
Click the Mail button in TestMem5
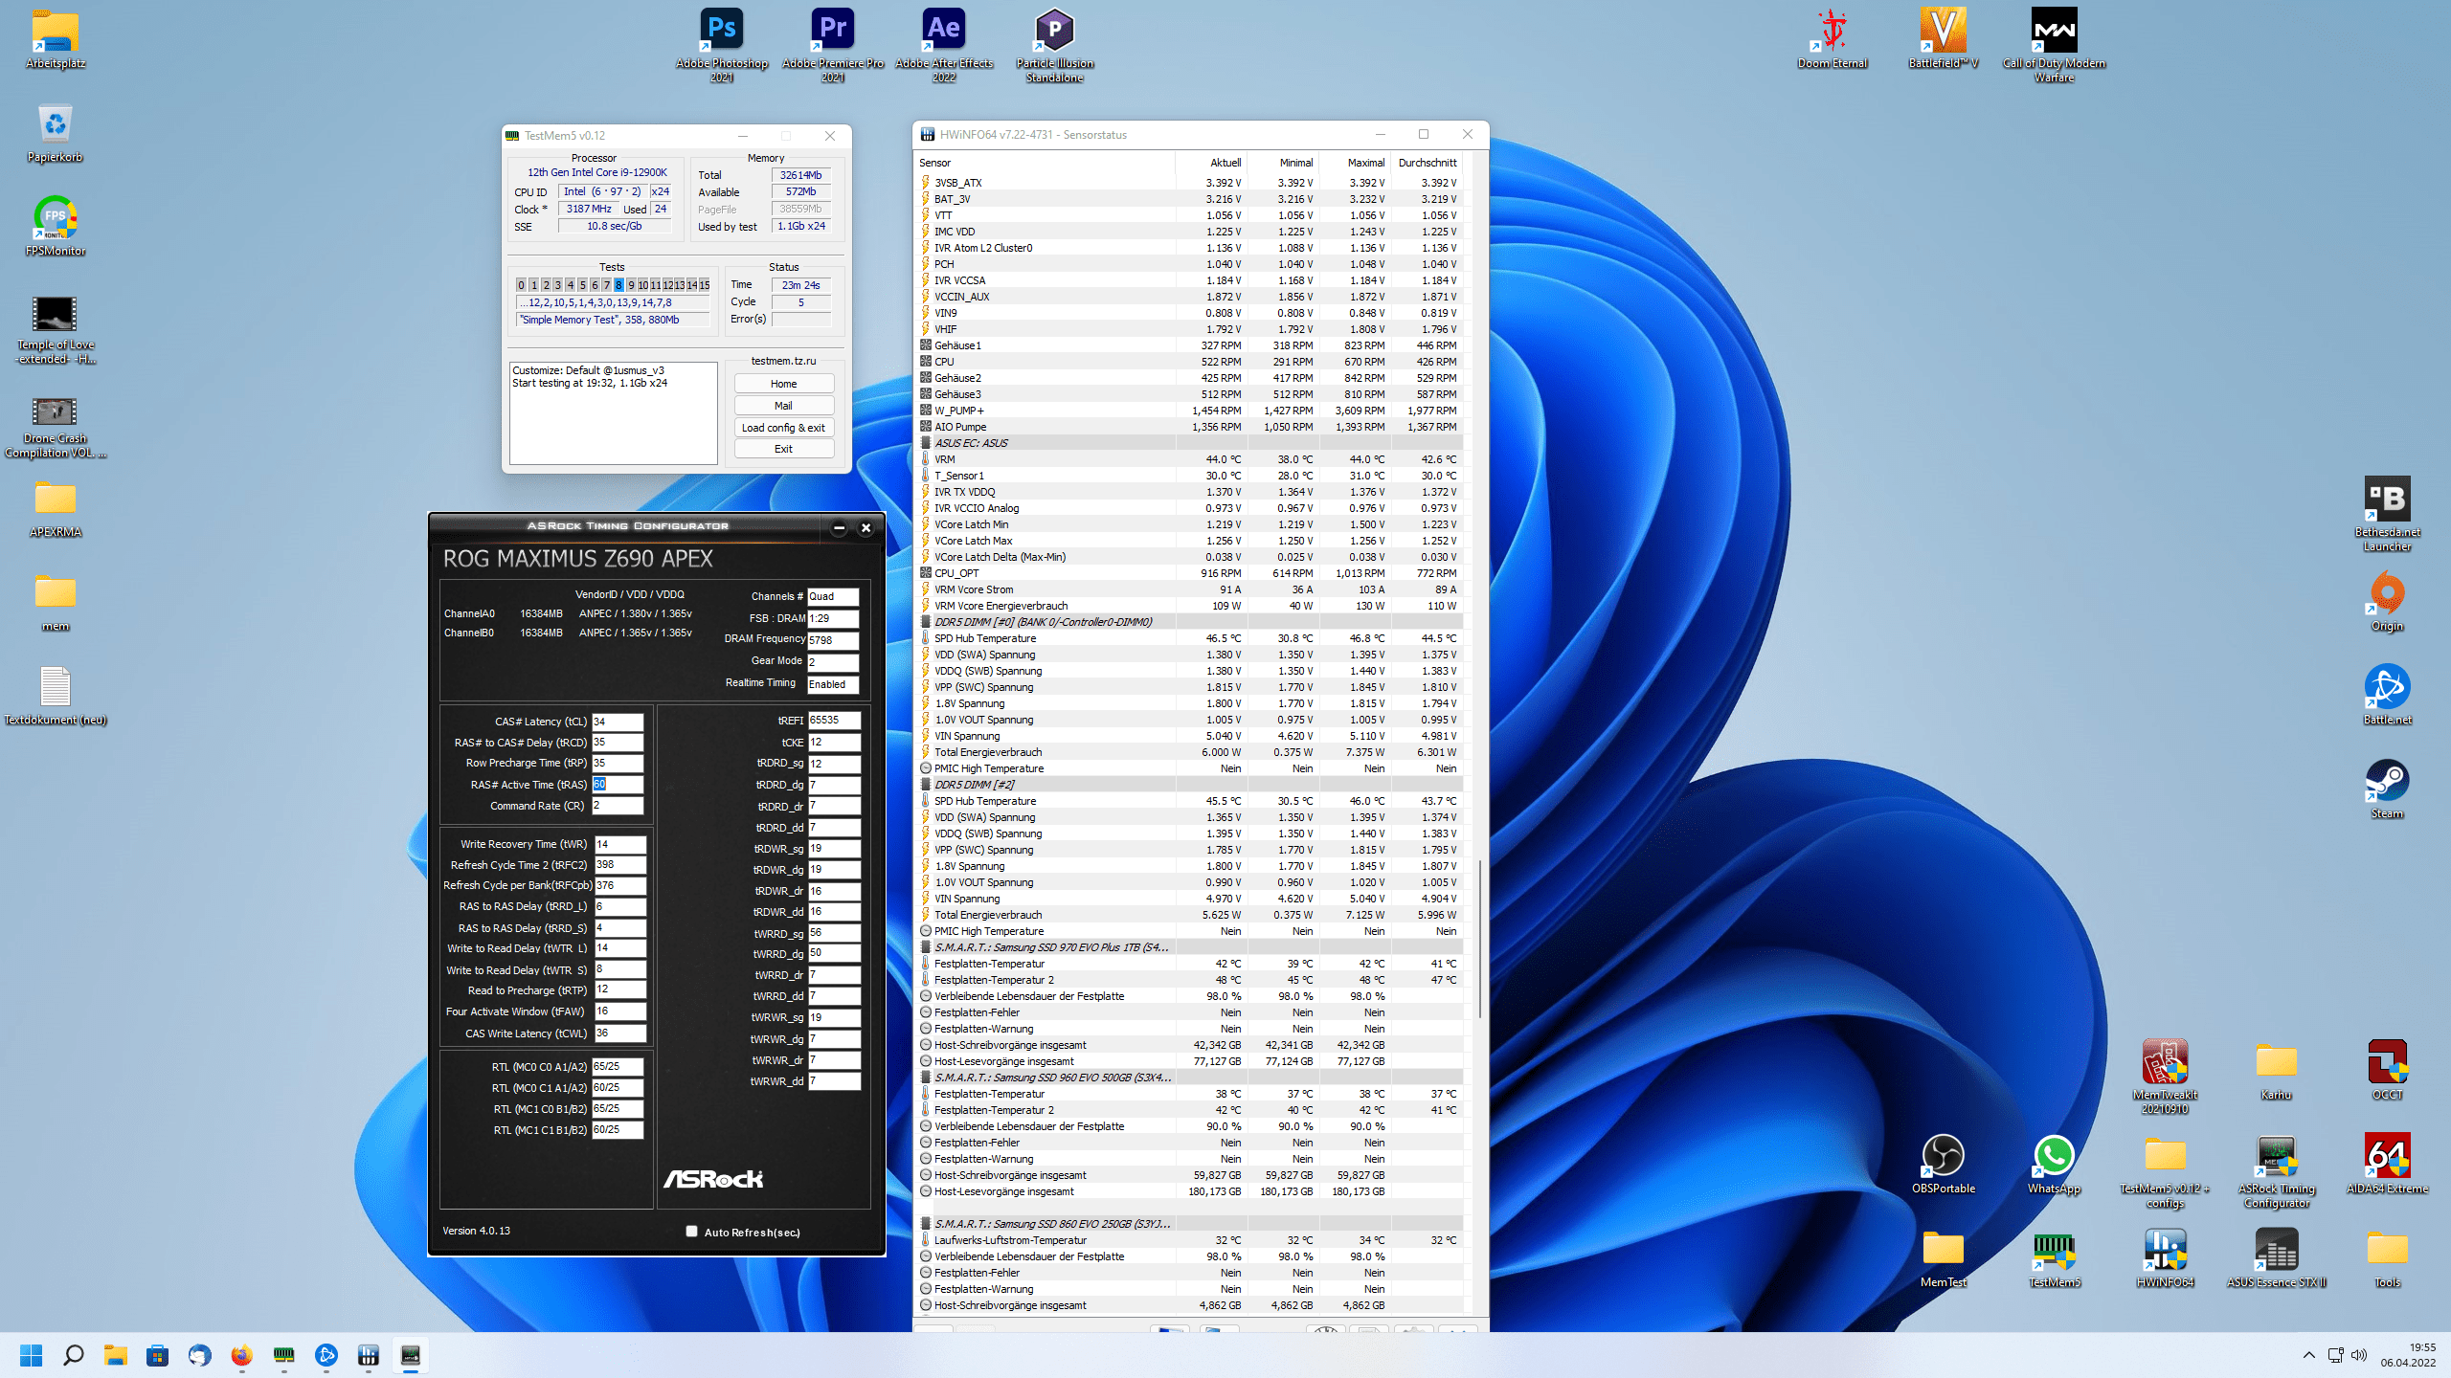783,406
